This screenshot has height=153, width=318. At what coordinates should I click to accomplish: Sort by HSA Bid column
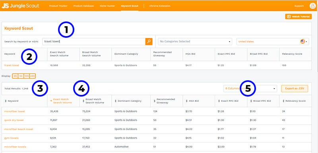pyautogui.click(x=192, y=101)
